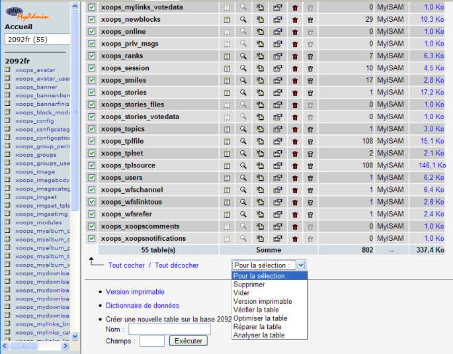Delete xoops_priv_msgs via red trash icon
Screen dimensions: 453x354
[x=295, y=44]
